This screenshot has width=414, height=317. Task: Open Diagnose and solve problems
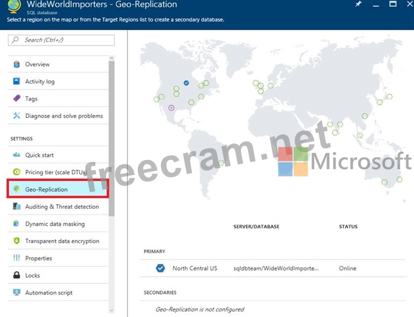coord(58,116)
